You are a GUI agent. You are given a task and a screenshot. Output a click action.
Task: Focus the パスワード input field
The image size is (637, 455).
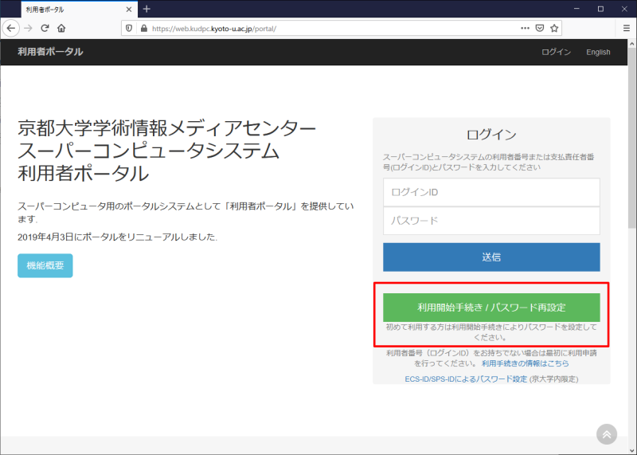pyautogui.click(x=491, y=221)
